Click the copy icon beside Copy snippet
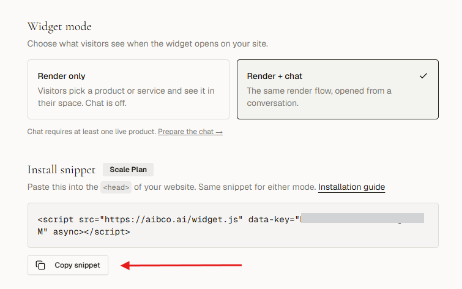This screenshot has width=462, height=289. click(40, 265)
